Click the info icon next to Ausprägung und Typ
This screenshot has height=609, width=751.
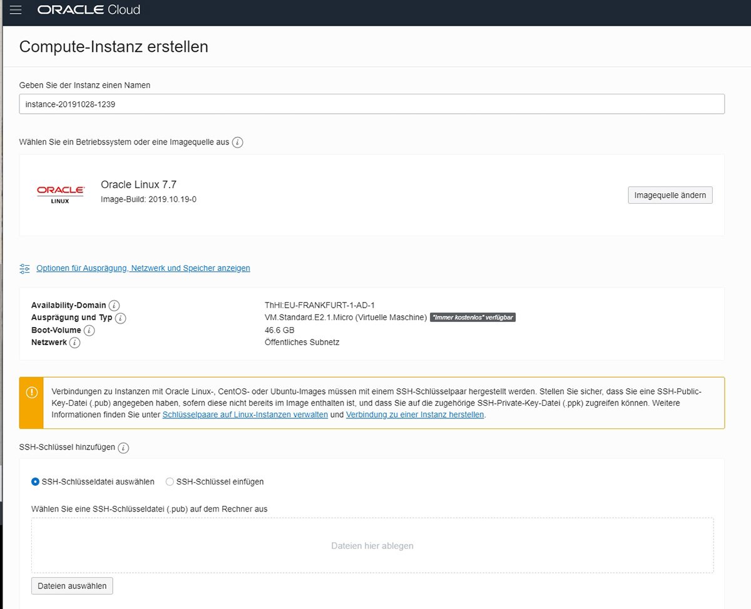(120, 318)
